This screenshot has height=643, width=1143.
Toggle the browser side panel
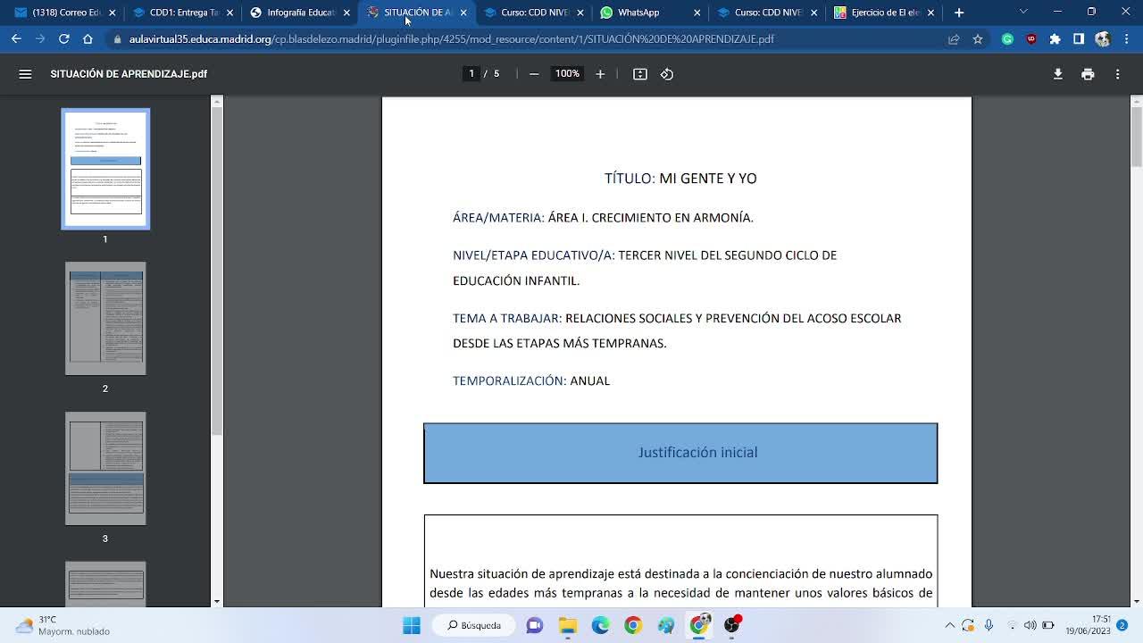tap(1079, 39)
